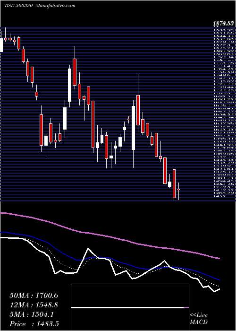
Task: Click the 50MA : 1700.6 value
Action: 34,296
